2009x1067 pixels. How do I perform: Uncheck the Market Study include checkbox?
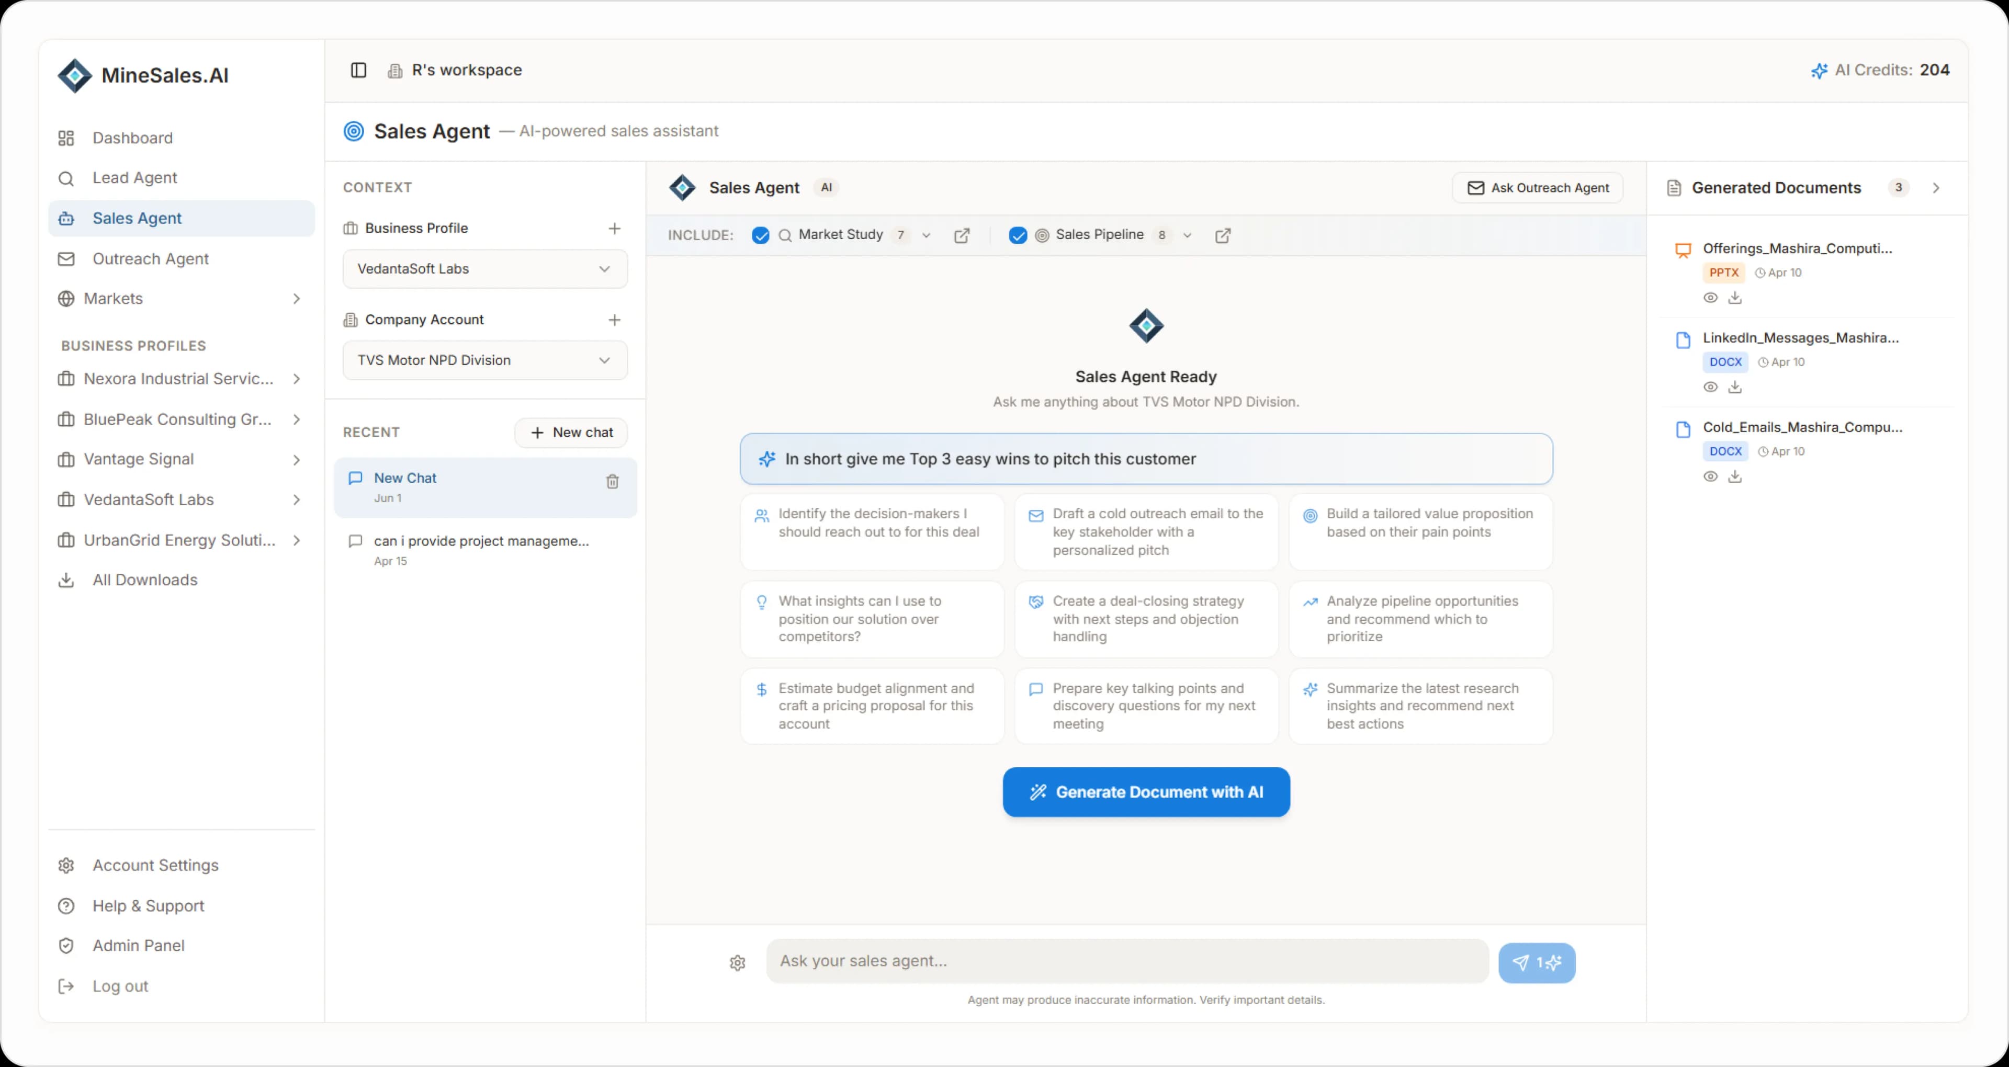[x=760, y=235]
